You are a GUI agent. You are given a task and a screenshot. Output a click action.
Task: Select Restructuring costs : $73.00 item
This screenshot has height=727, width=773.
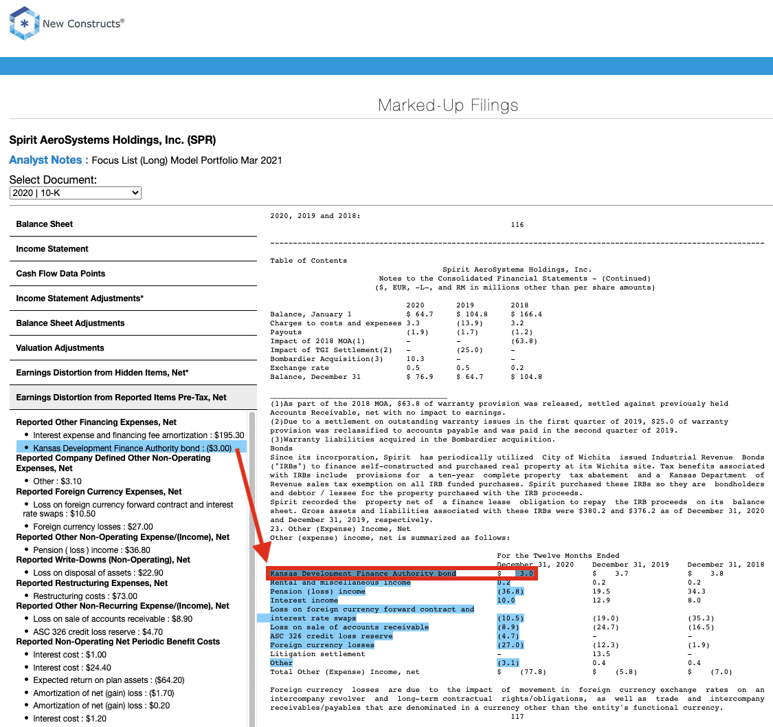[85, 596]
